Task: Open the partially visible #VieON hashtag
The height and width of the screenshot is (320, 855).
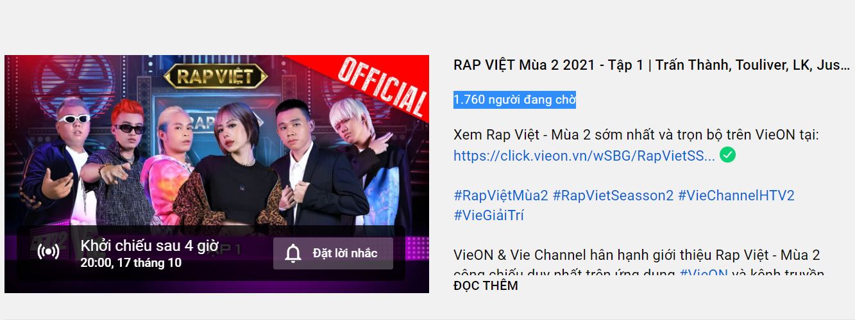Action: point(704,273)
